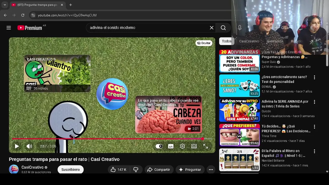
Task: Click the video title Preguntas trampa para pasar el rato
Action: pyautogui.click(x=64, y=159)
